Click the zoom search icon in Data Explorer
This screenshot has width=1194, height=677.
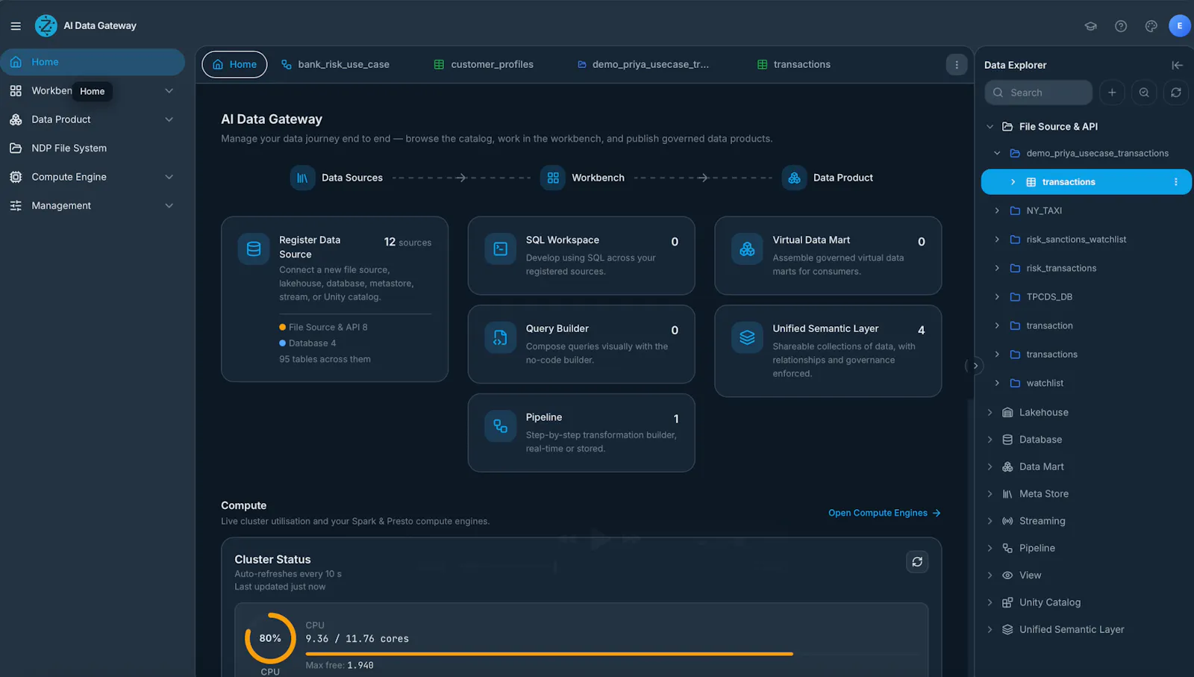1144,93
